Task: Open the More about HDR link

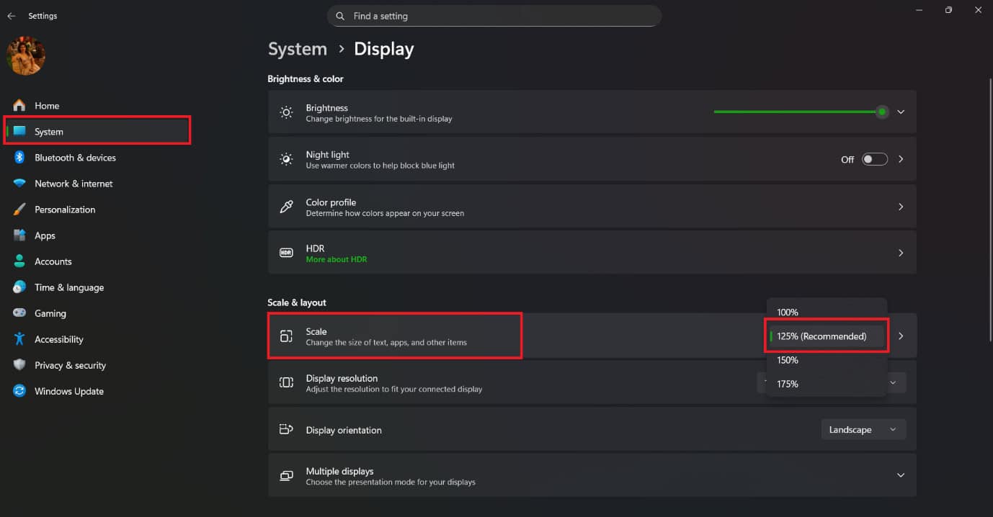Action: click(336, 259)
